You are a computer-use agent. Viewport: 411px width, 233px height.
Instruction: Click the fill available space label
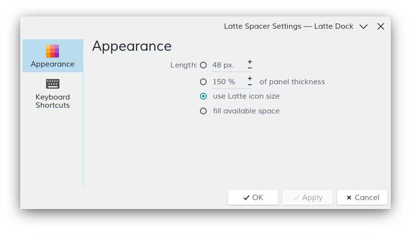(246, 111)
